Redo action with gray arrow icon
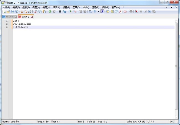Screen dimensions: 180x125 [x=54, y=11]
